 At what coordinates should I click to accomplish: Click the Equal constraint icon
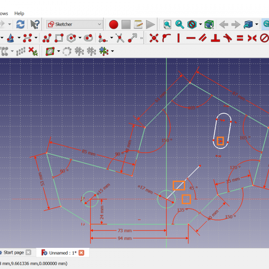(240, 38)
